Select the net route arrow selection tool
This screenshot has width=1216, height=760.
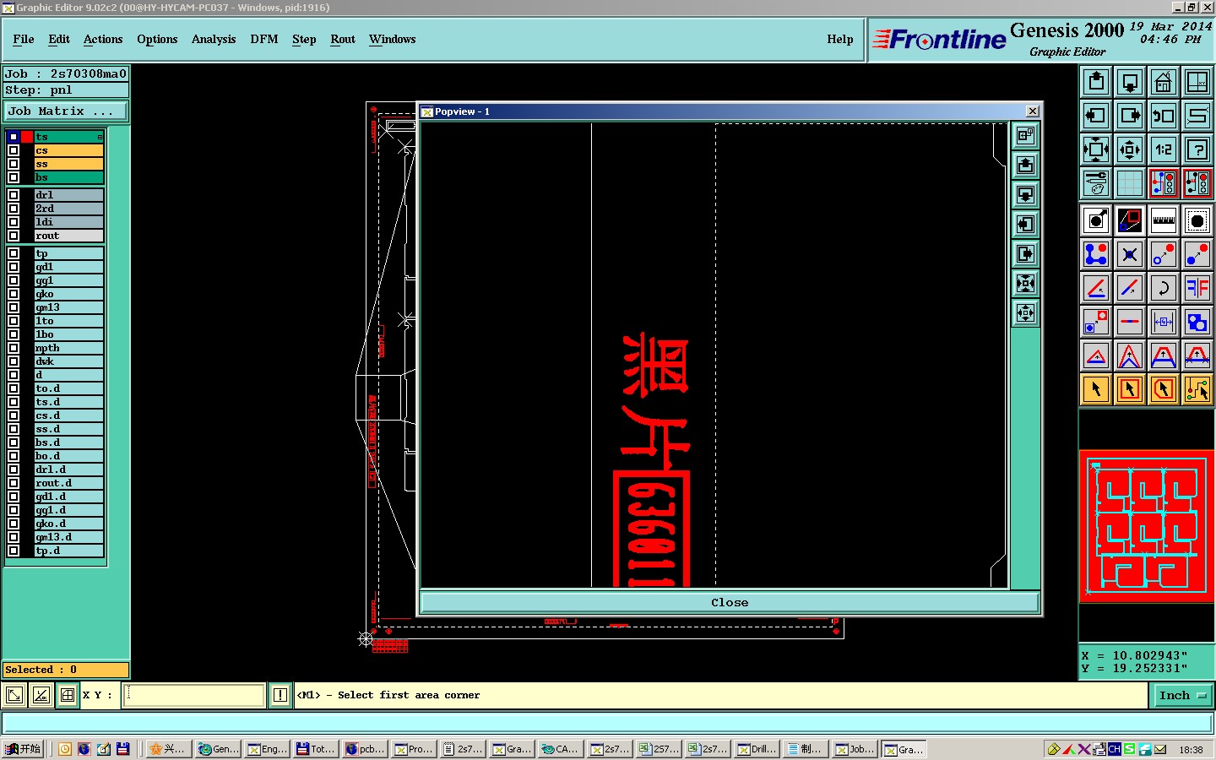[x=1197, y=389]
